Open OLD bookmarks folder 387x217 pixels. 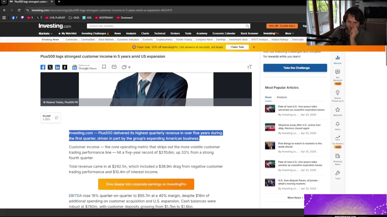[74, 17]
